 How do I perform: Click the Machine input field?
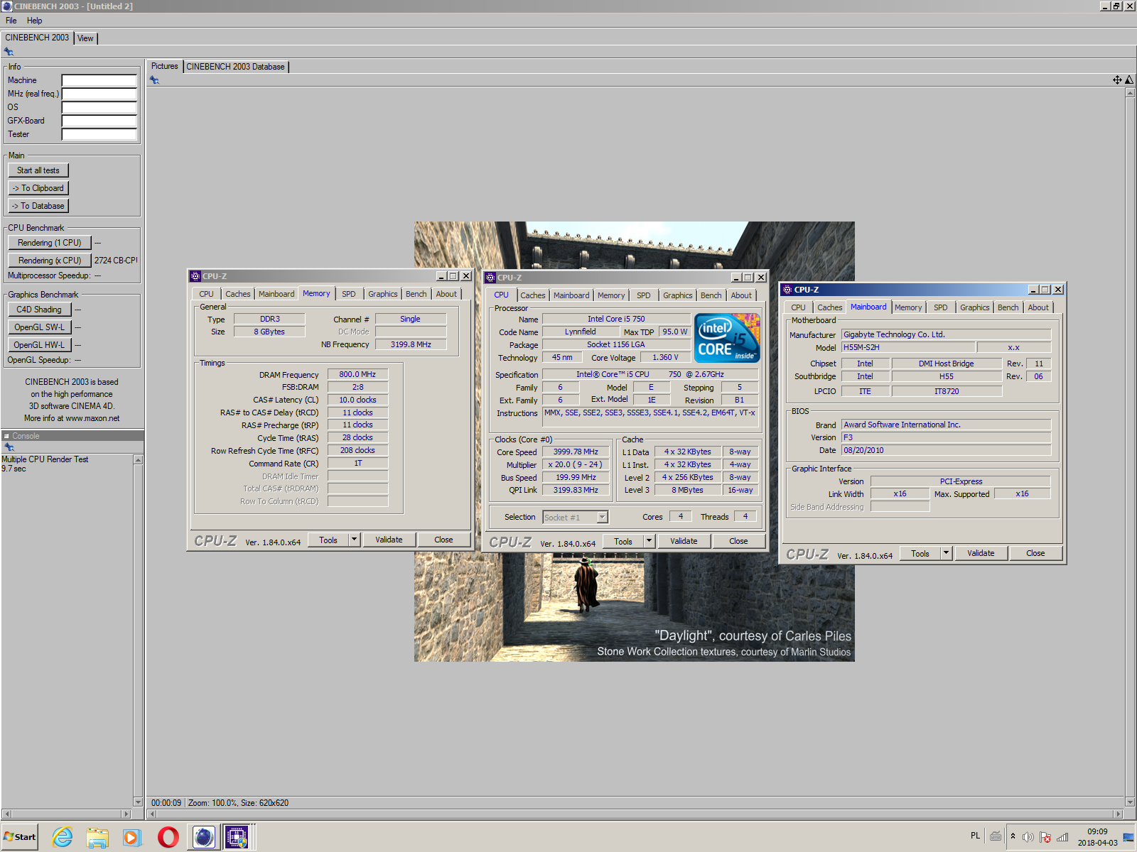[x=99, y=80]
